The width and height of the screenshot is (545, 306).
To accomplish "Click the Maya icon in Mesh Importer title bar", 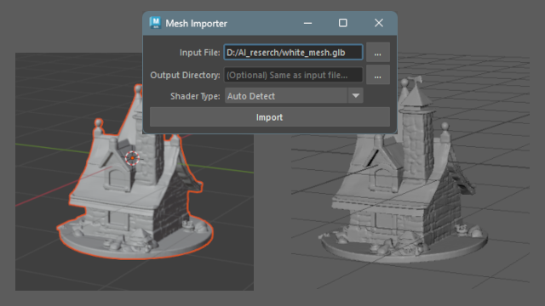I will coord(155,23).
